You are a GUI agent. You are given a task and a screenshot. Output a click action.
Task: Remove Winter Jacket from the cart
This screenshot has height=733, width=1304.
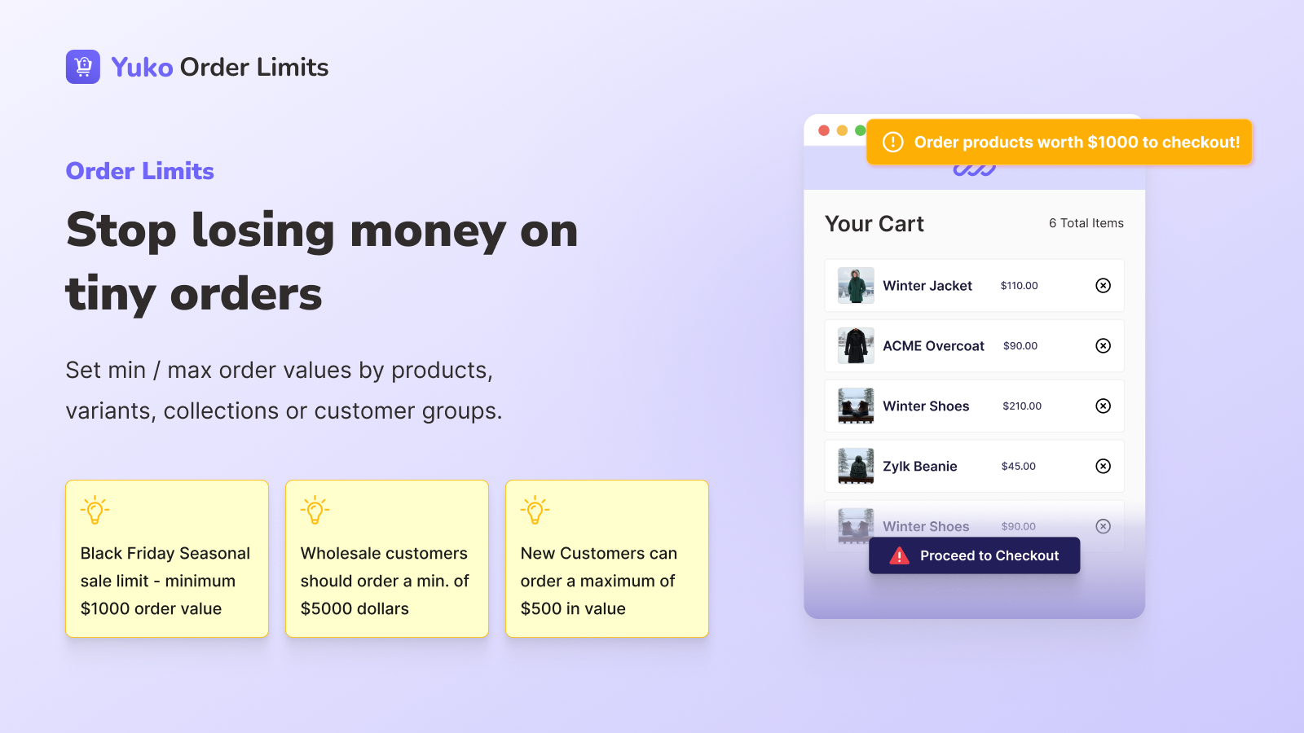click(1103, 285)
